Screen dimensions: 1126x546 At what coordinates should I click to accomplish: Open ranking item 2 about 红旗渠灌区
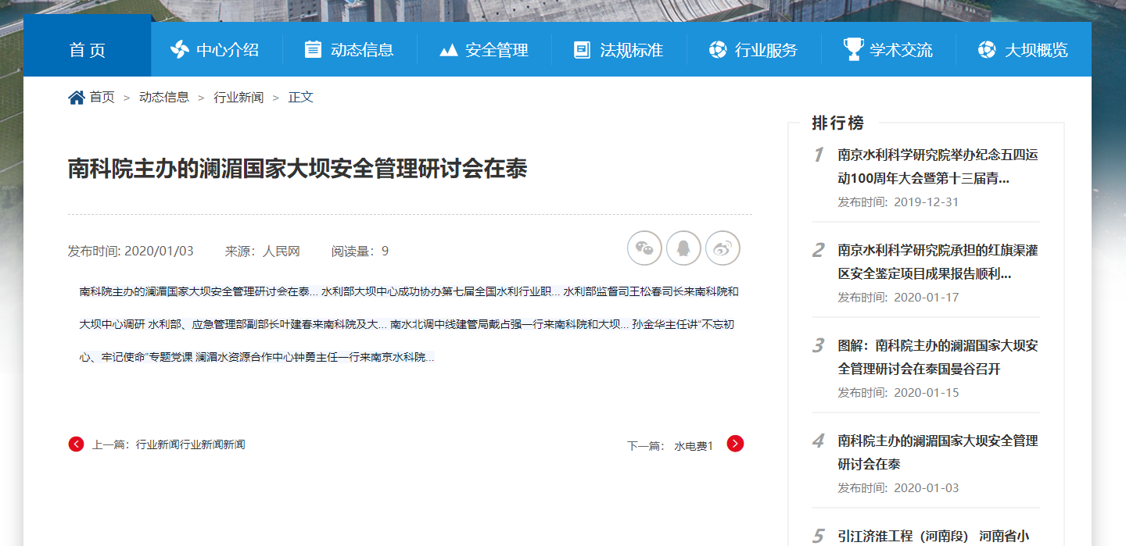[938, 262]
